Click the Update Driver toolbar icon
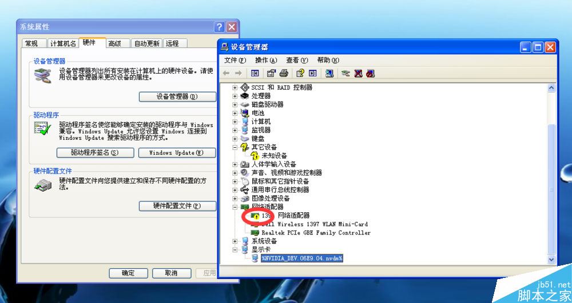 click(x=346, y=73)
